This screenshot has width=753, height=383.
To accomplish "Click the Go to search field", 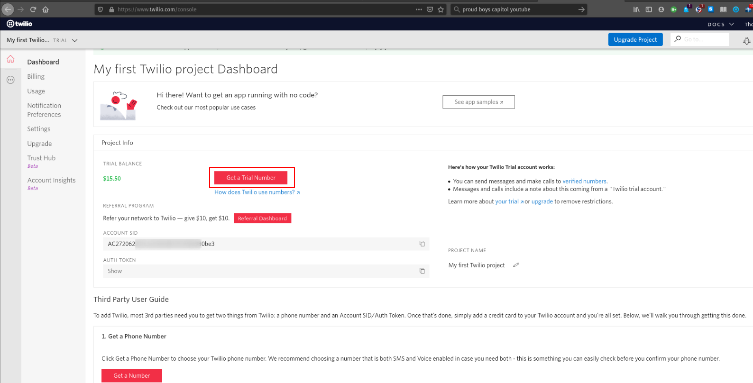I will (x=704, y=39).
